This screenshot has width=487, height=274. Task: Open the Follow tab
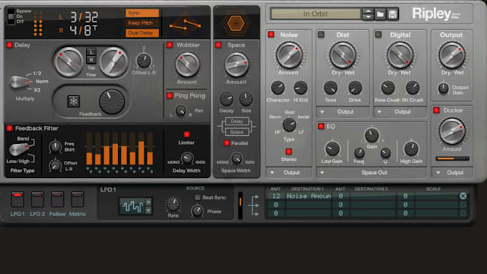(57, 199)
